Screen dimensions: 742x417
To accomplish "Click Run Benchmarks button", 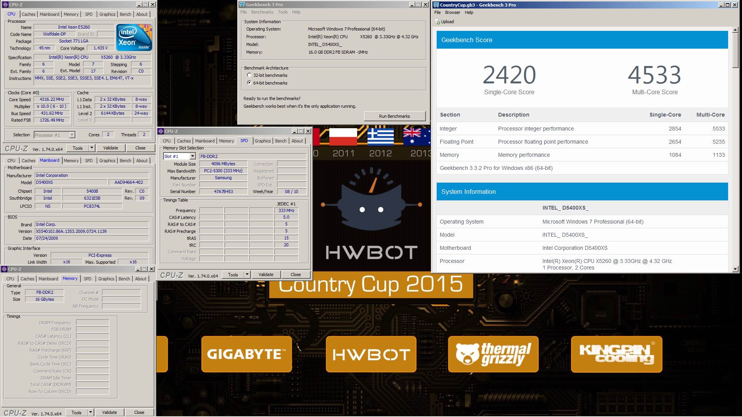I will [x=394, y=116].
